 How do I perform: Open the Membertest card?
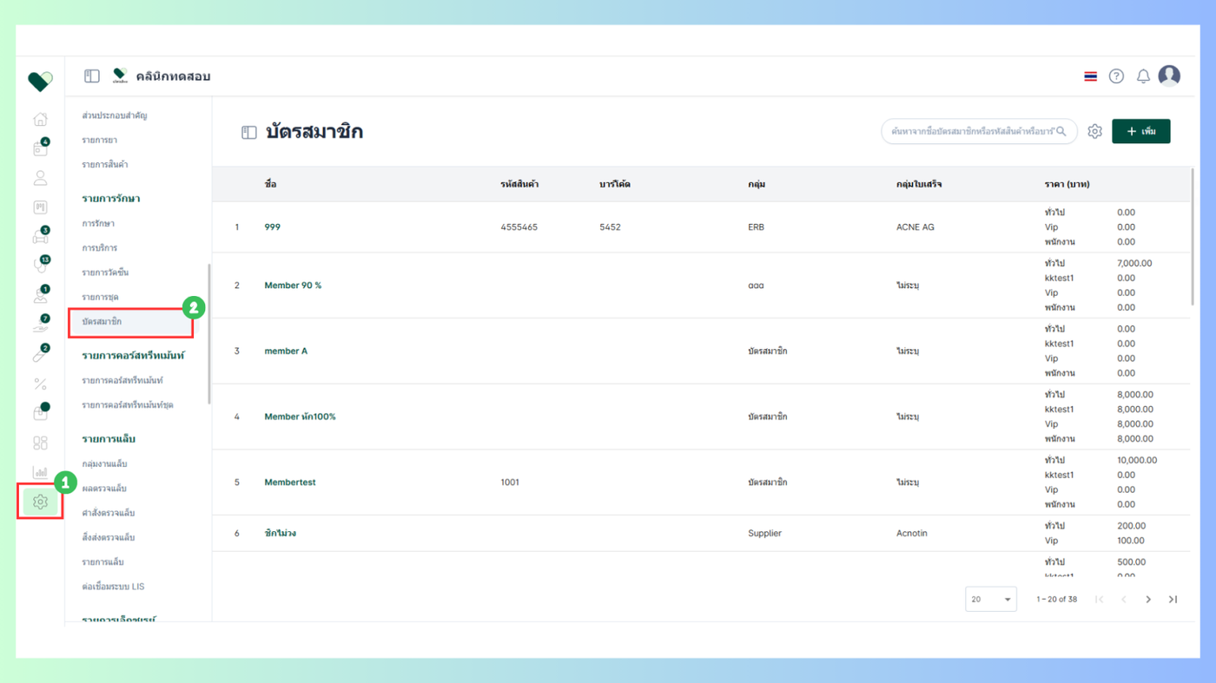click(x=290, y=483)
